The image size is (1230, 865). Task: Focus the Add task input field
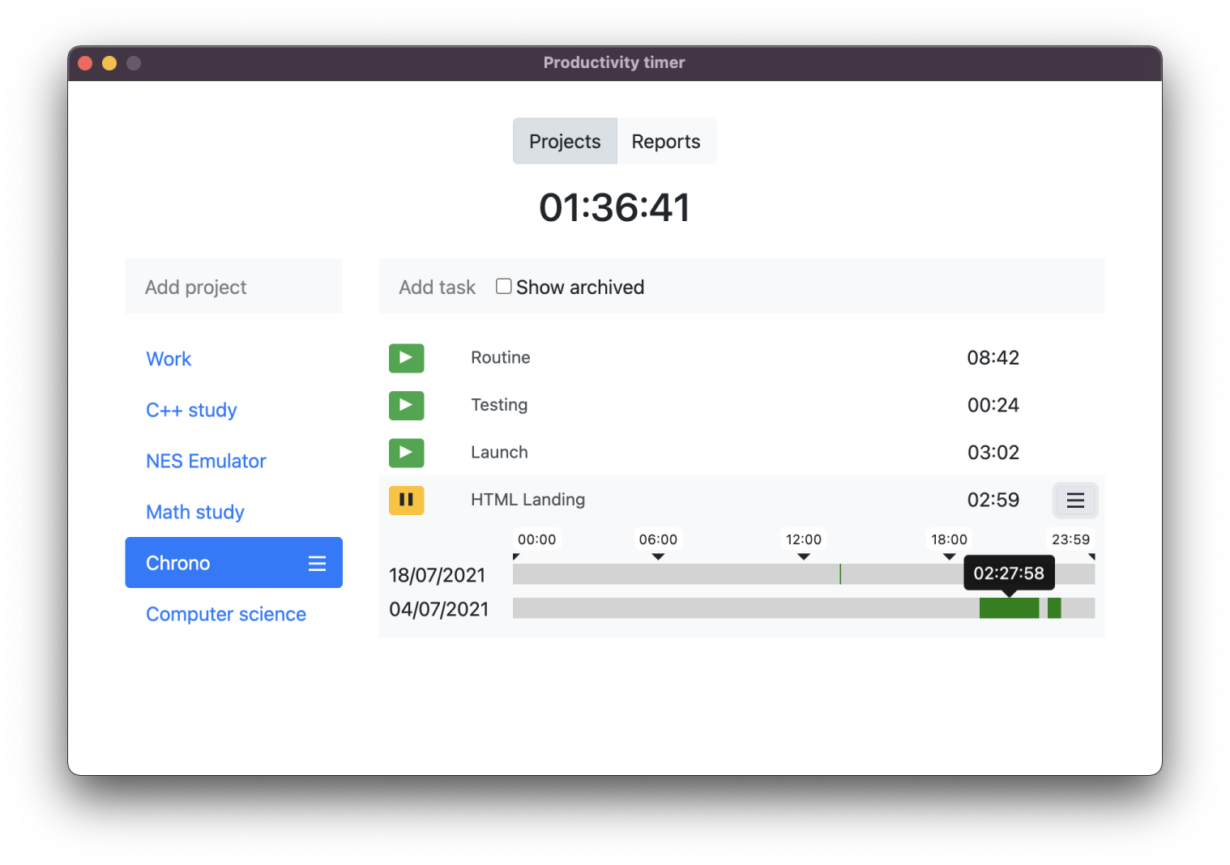[x=438, y=288]
